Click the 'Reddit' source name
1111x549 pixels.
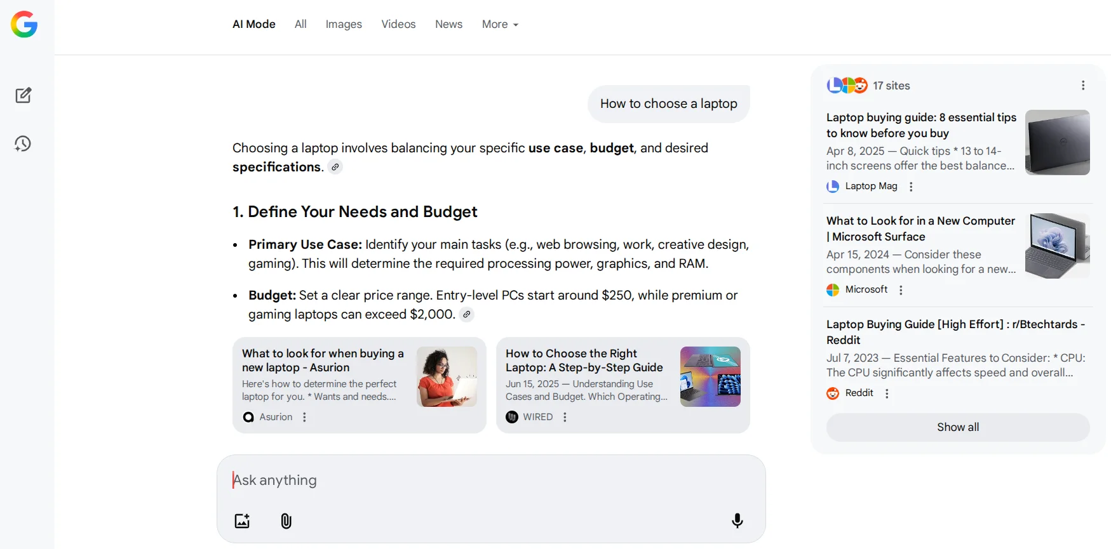pyautogui.click(x=859, y=393)
